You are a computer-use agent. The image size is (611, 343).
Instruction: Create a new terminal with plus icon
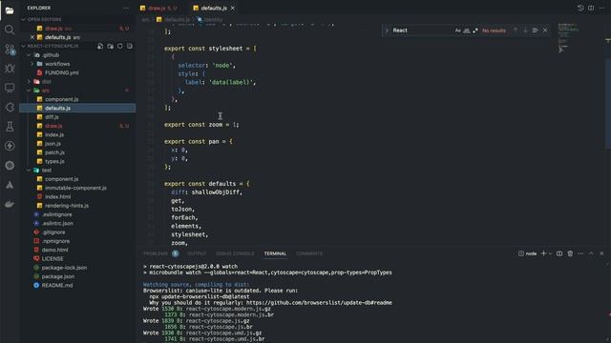pos(543,253)
